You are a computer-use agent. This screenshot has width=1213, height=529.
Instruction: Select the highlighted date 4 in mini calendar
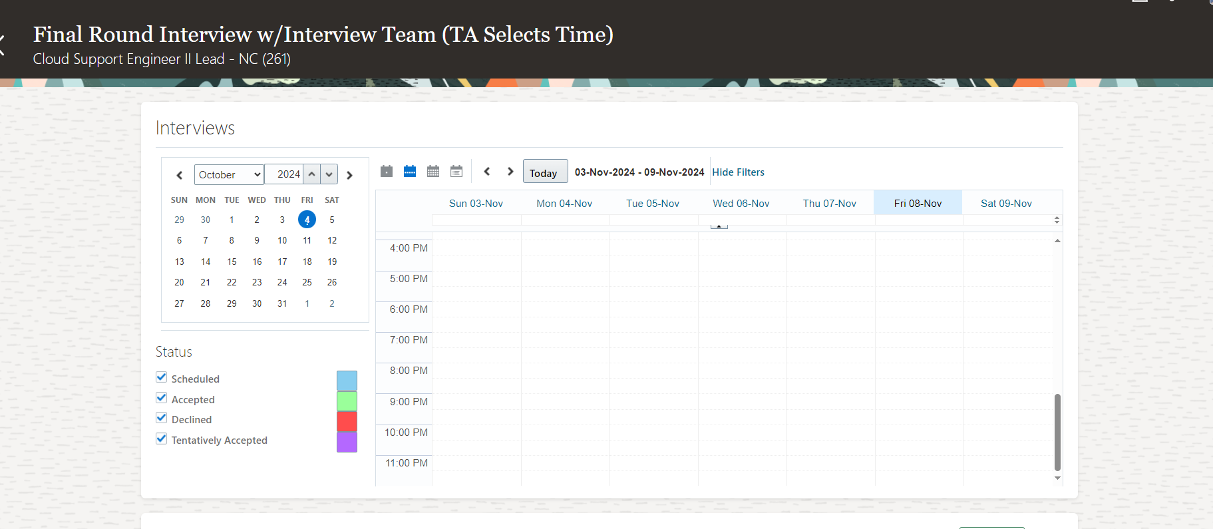[x=307, y=220]
